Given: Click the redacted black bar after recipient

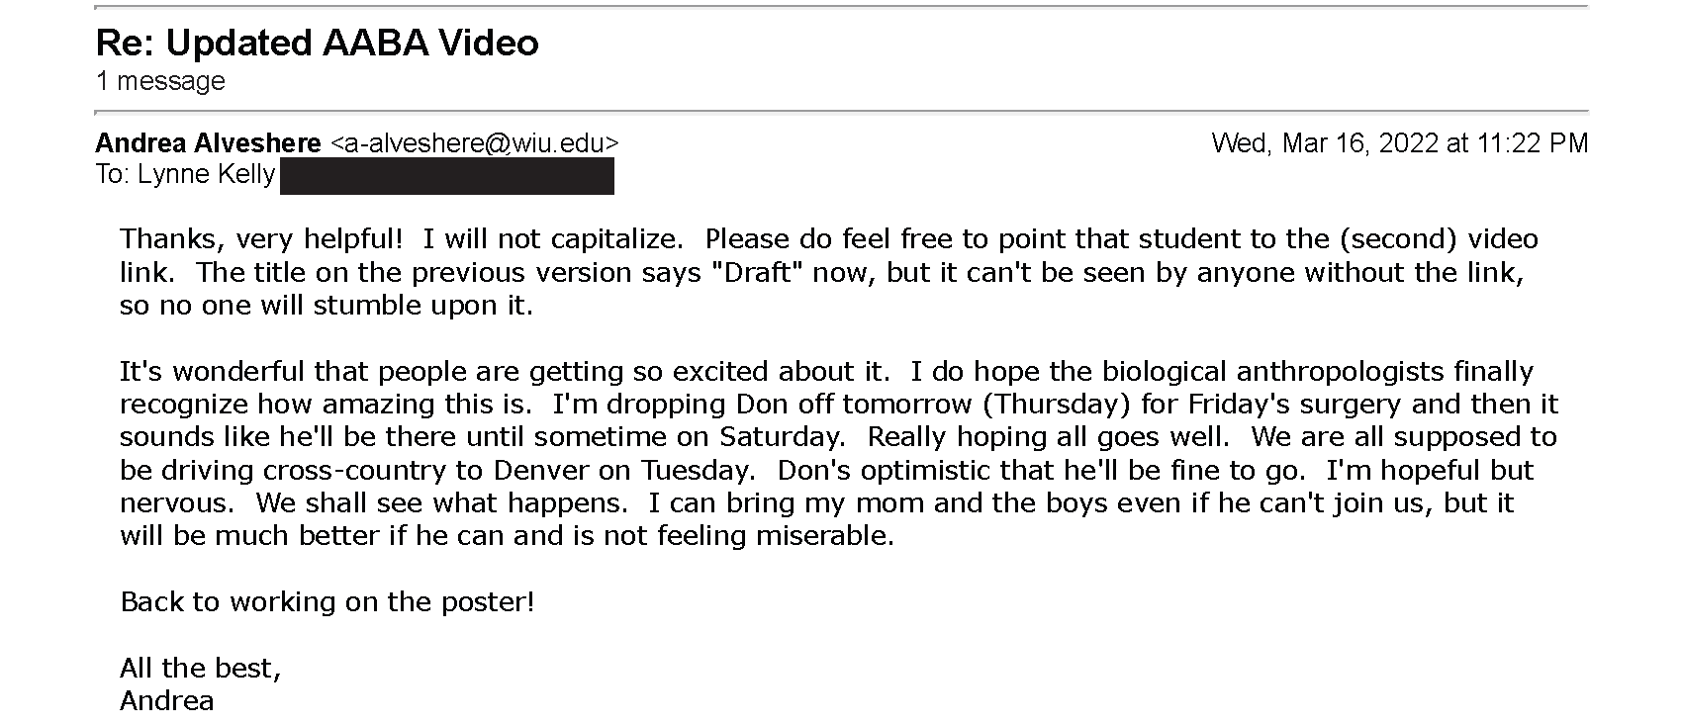Looking at the screenshot, I should tap(447, 176).
